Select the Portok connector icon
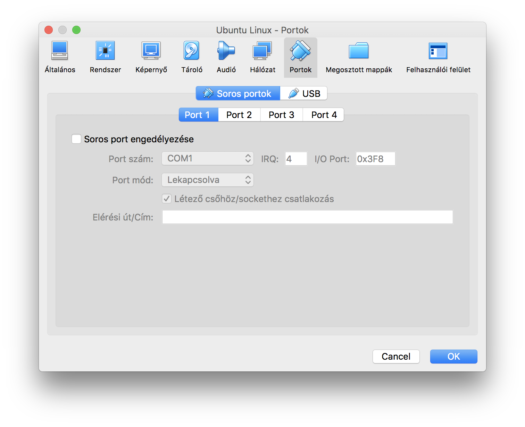 (300, 51)
